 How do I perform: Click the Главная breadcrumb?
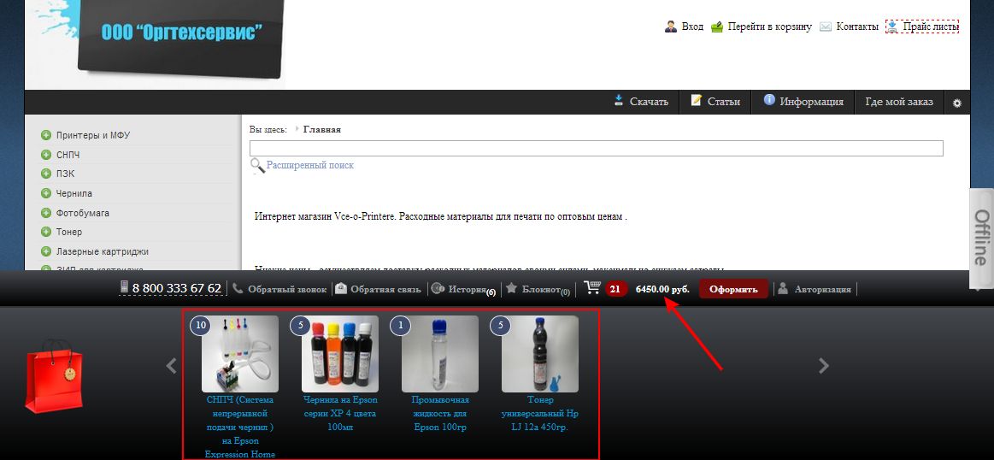(x=322, y=129)
